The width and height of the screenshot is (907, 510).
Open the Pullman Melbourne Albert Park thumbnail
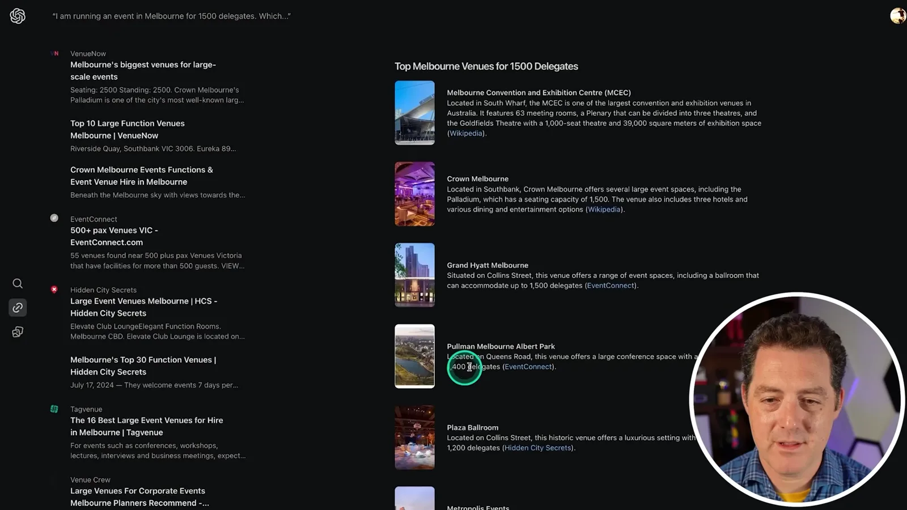pyautogui.click(x=415, y=356)
